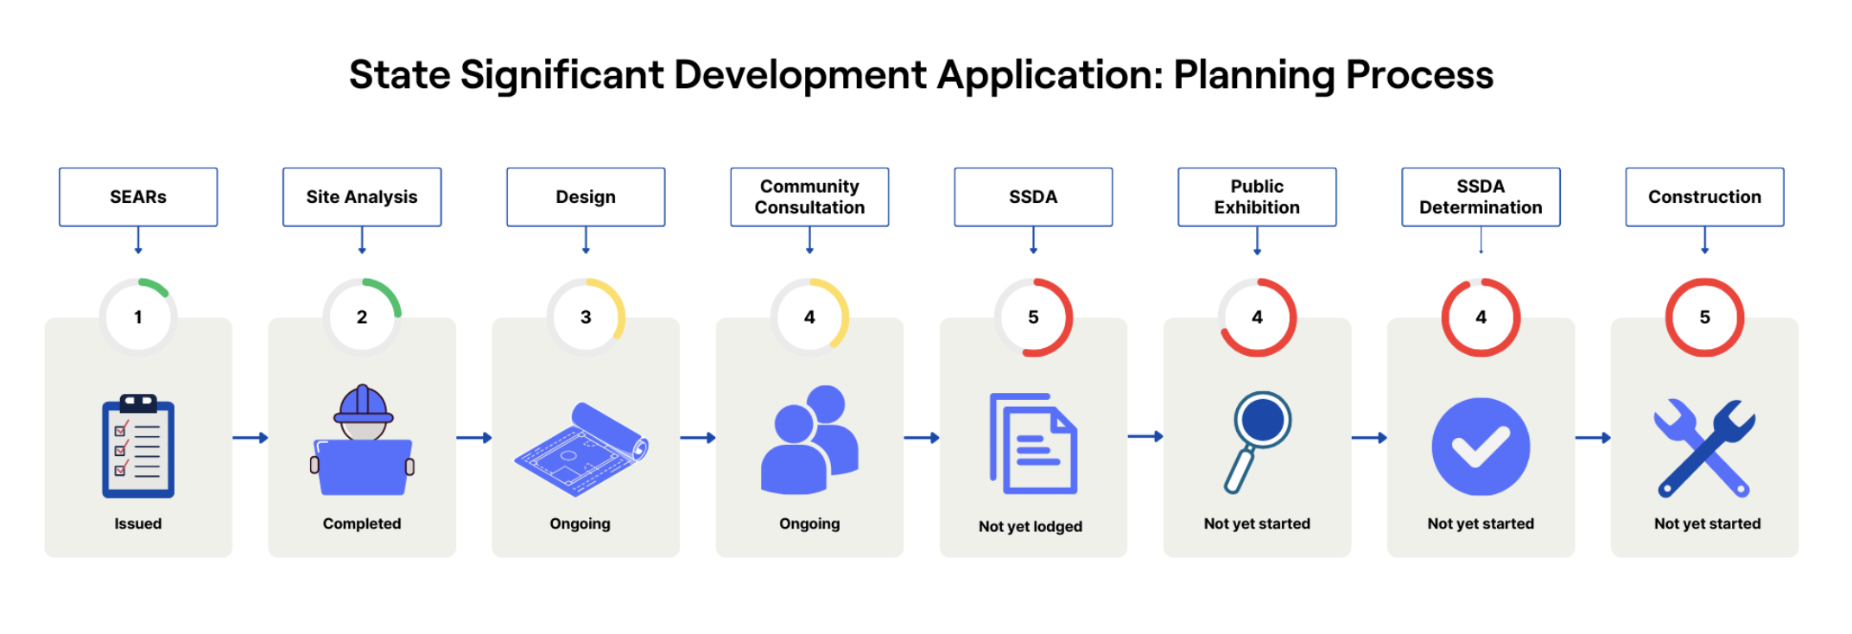The image size is (1852, 634).
Task: Select the Construction wrench and screwdriver icon
Action: pyautogui.click(x=1704, y=447)
